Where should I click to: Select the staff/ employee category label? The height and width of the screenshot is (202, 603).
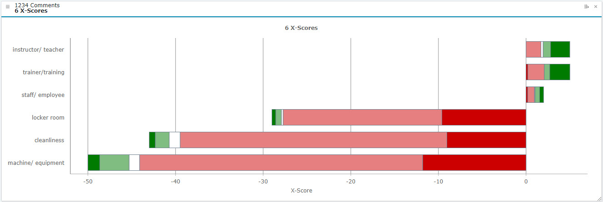pyautogui.click(x=43, y=95)
